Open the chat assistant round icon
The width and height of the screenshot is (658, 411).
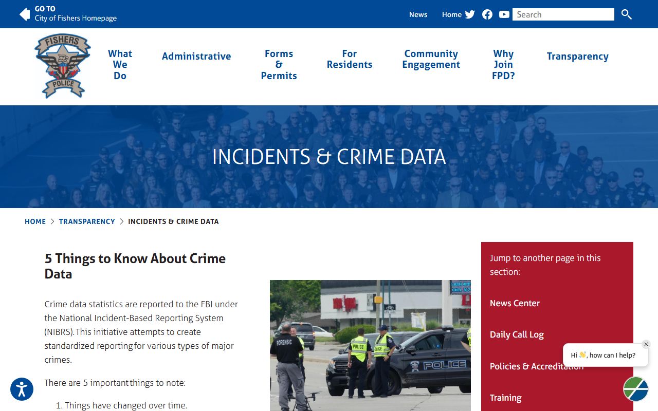636,389
